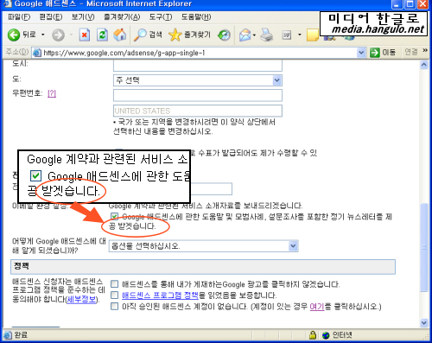The width and height of the screenshot is (432, 343).
Task: Click the Internet zone globe in the status bar
Action: coord(326,335)
